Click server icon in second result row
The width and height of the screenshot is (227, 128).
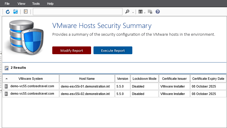6,94
